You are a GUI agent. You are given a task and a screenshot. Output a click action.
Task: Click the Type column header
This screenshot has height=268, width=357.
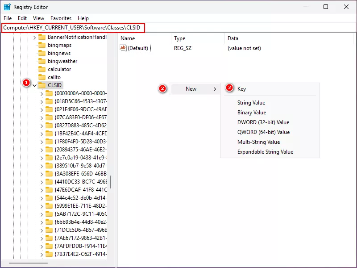point(180,38)
